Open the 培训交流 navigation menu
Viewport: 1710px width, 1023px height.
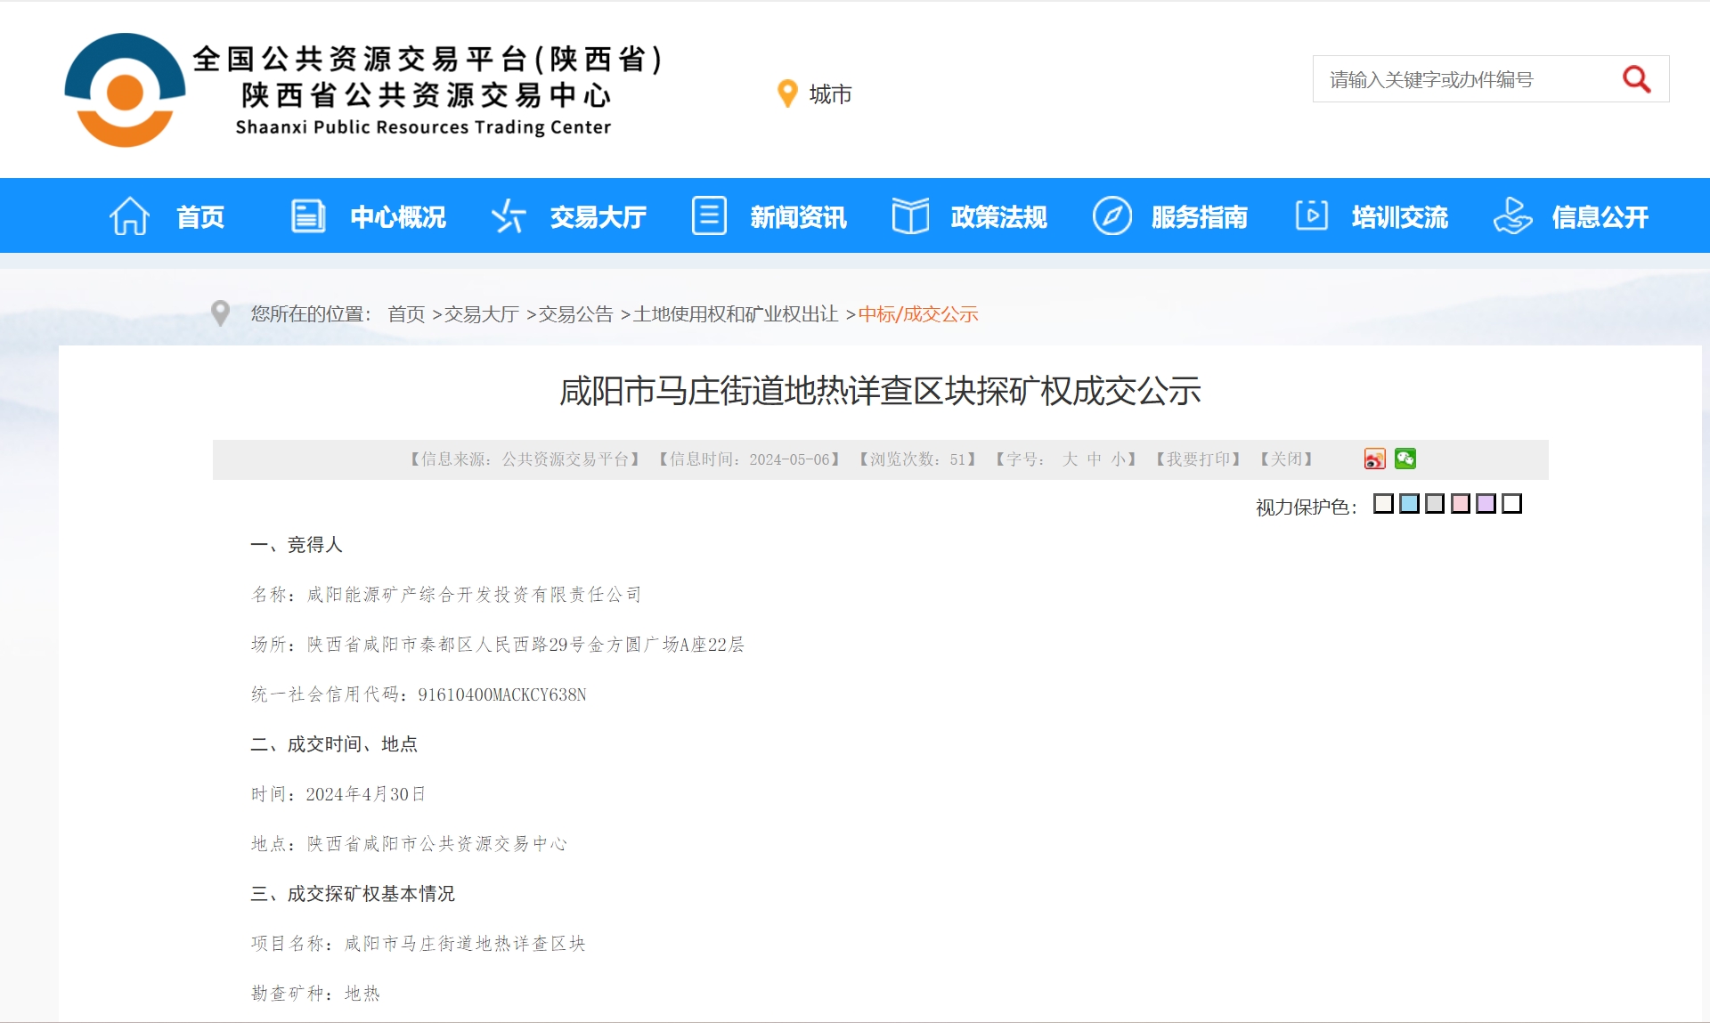1399,217
